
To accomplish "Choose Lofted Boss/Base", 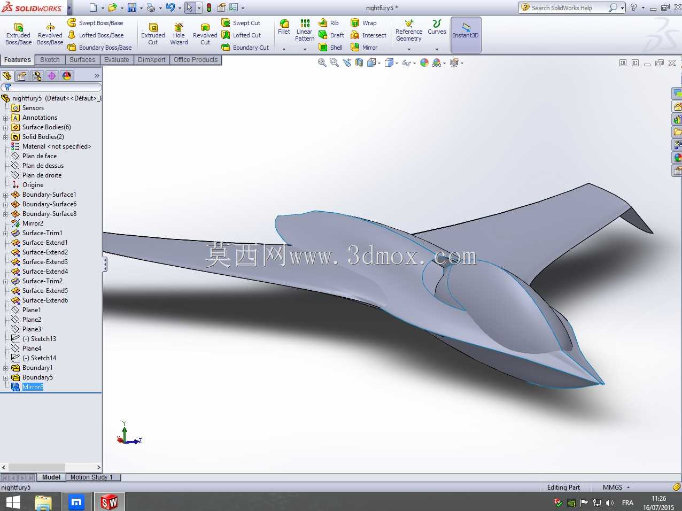I will 96,35.
